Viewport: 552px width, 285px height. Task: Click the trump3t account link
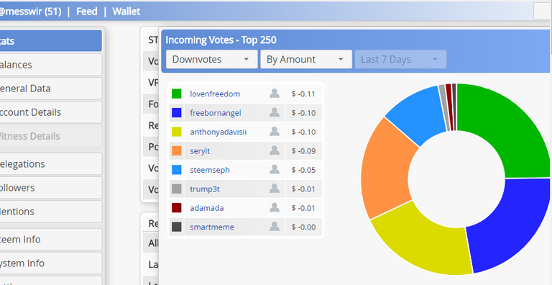205,189
